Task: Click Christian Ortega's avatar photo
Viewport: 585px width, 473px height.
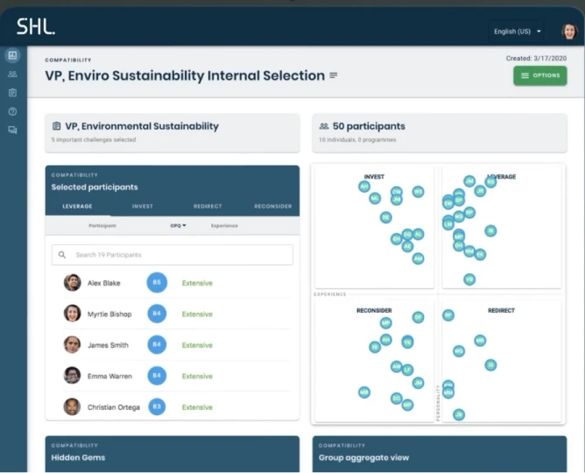Action: (72, 406)
